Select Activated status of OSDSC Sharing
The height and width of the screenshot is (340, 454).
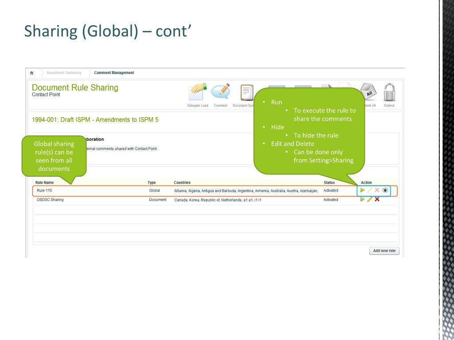click(x=331, y=200)
